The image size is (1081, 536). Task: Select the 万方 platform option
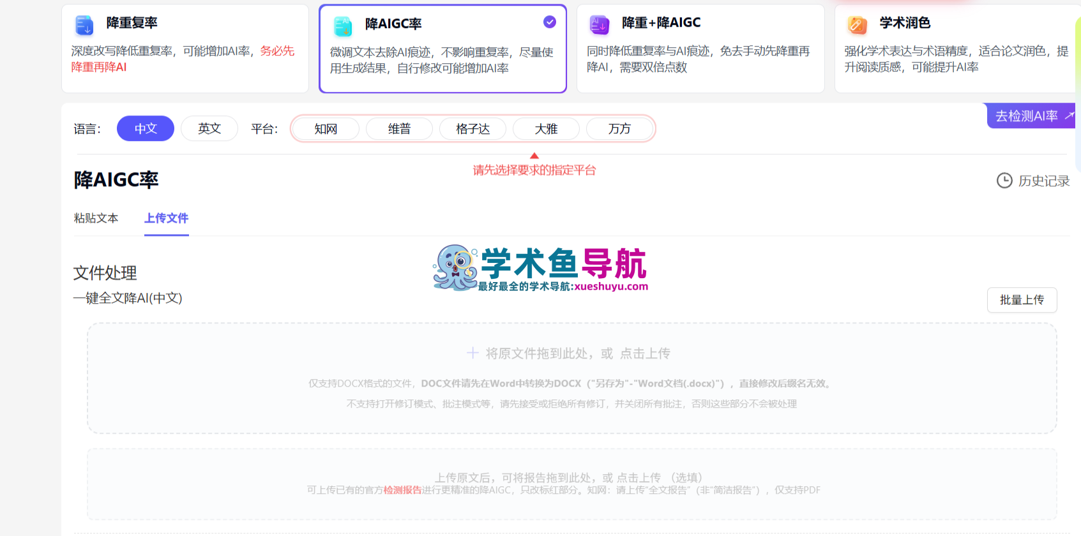click(x=619, y=129)
